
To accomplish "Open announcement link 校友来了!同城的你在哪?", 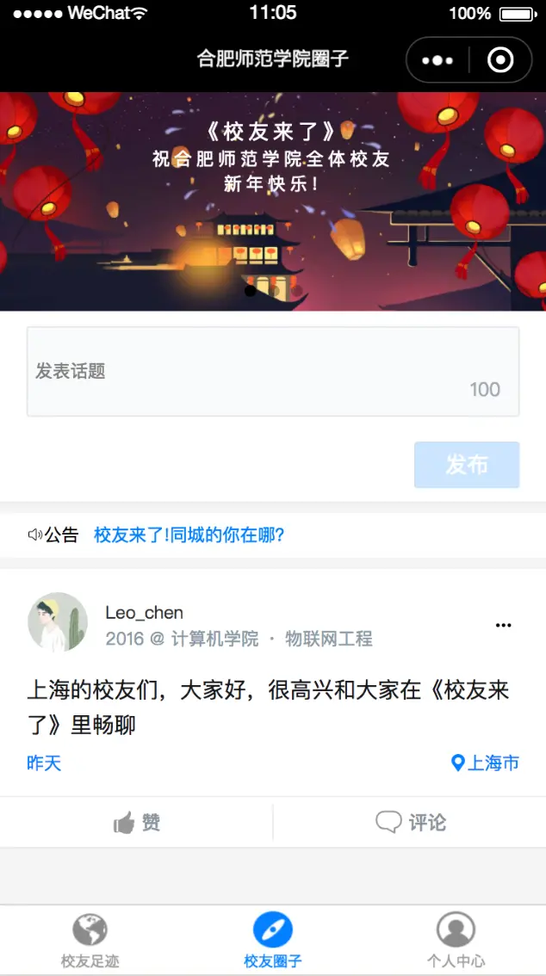I will tap(189, 534).
